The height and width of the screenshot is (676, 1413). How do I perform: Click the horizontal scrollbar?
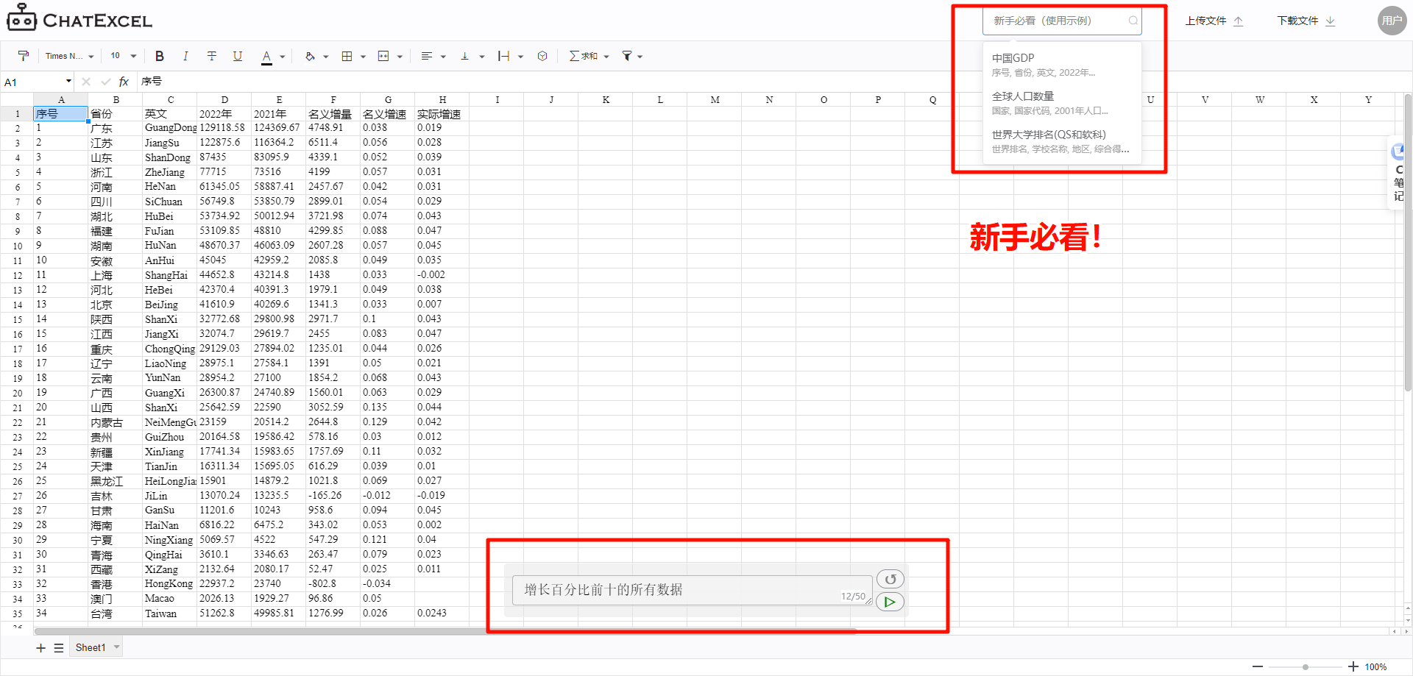[x=445, y=631]
